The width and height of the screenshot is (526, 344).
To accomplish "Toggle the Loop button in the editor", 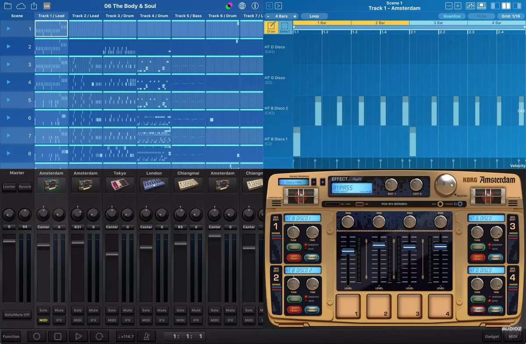I will (314, 16).
